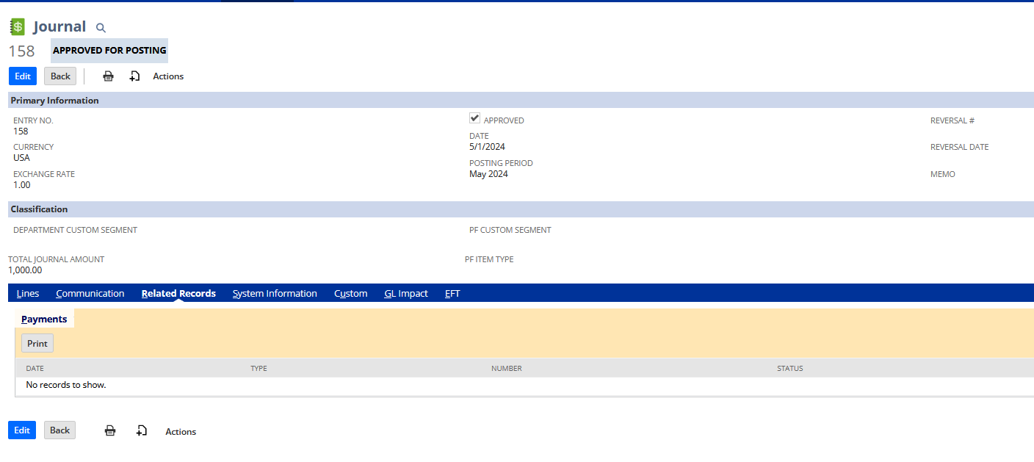The image size is (1034, 462).
Task: Click the STATUS column header
Action: [x=790, y=368]
